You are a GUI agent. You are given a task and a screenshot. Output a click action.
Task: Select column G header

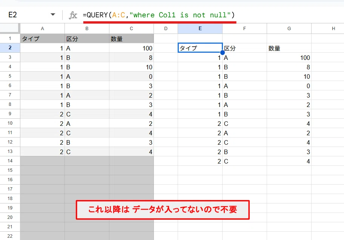pos(289,29)
